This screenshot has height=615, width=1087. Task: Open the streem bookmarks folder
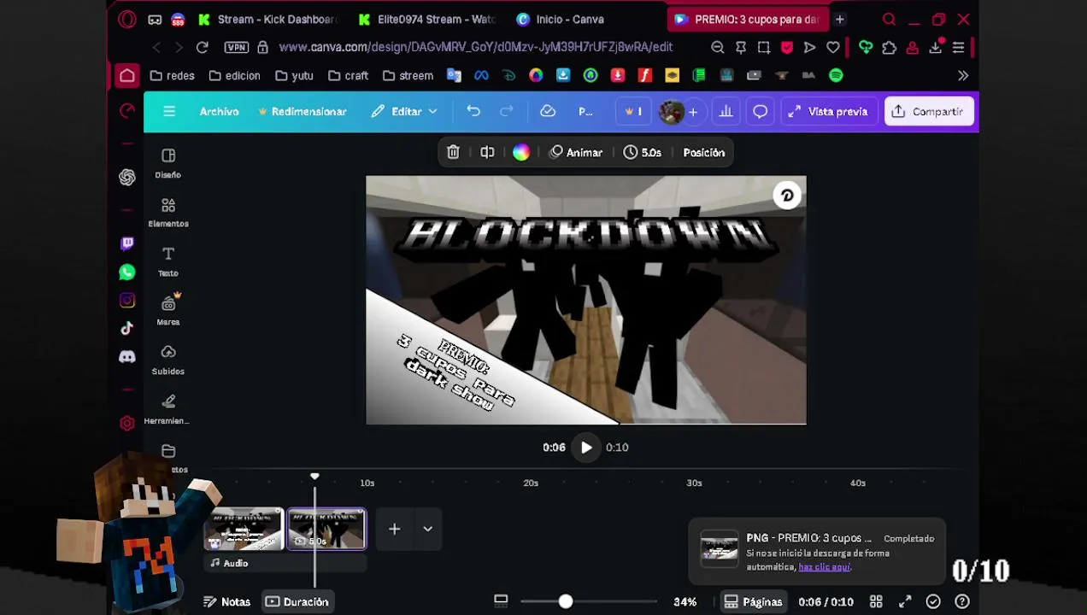click(x=408, y=76)
